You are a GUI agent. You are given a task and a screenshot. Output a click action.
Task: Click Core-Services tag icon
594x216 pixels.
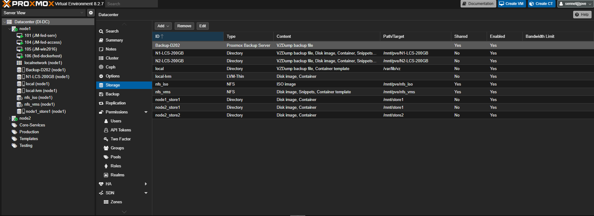[14, 125]
